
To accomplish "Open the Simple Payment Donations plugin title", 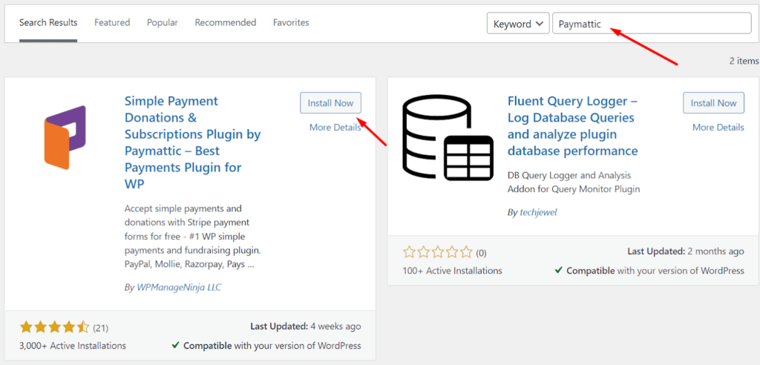I will click(192, 142).
